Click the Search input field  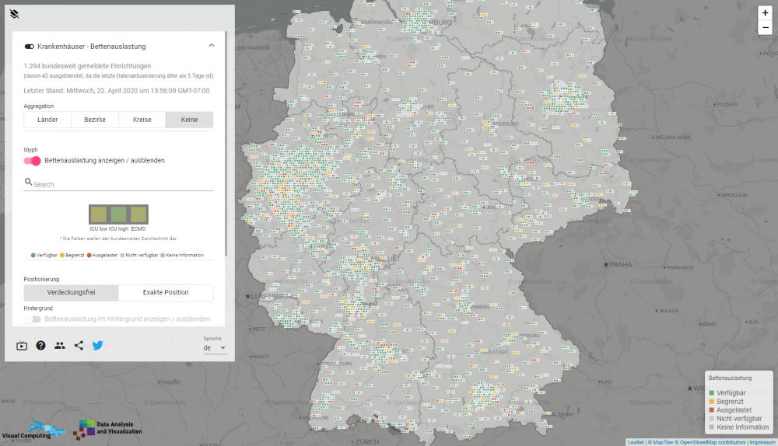(121, 185)
